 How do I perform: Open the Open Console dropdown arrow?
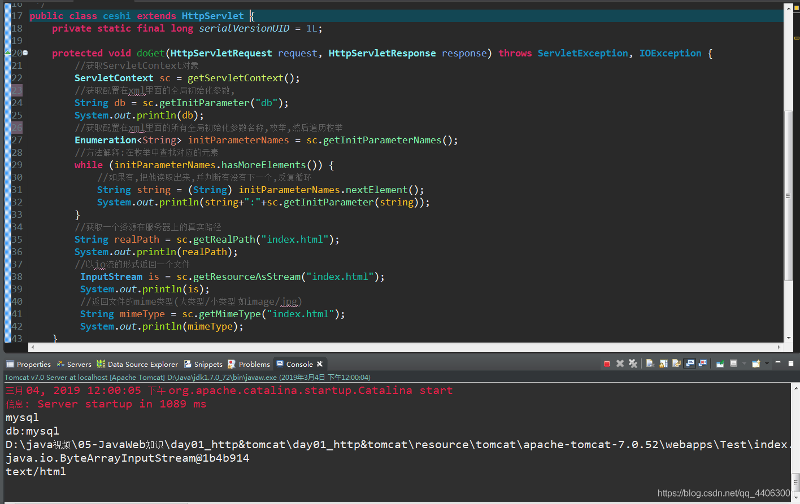tap(767, 363)
